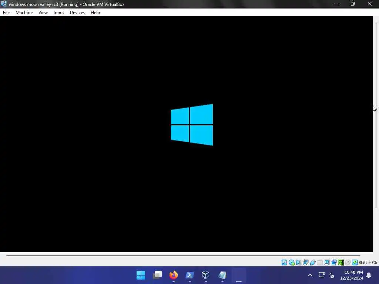Image resolution: width=379 pixels, height=284 pixels.
Task: Click the recording indicator icon
Action: click(x=333, y=262)
